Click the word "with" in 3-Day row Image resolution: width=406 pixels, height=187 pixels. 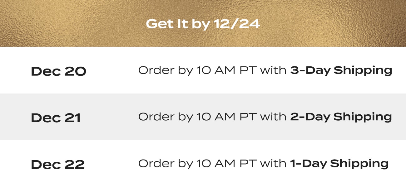pyautogui.click(x=273, y=70)
